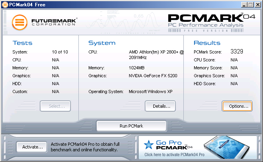The image size is (263, 162).
Task: Click the Go Pro PCMark04 banner text
Action: 173,145
